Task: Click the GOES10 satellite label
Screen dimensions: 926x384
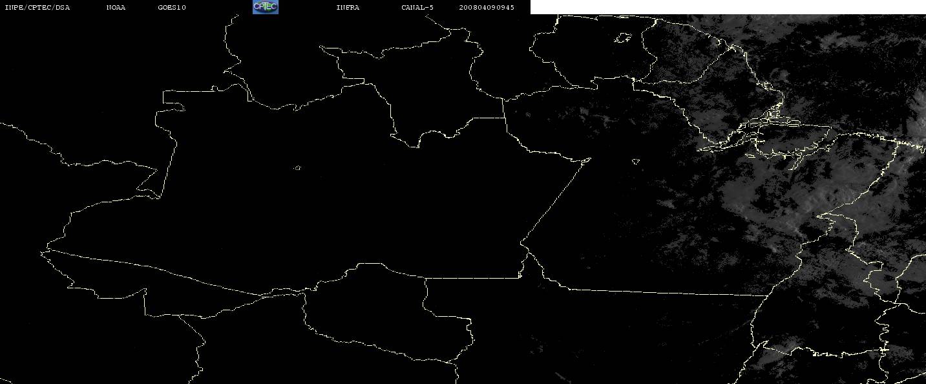Action: point(172,8)
